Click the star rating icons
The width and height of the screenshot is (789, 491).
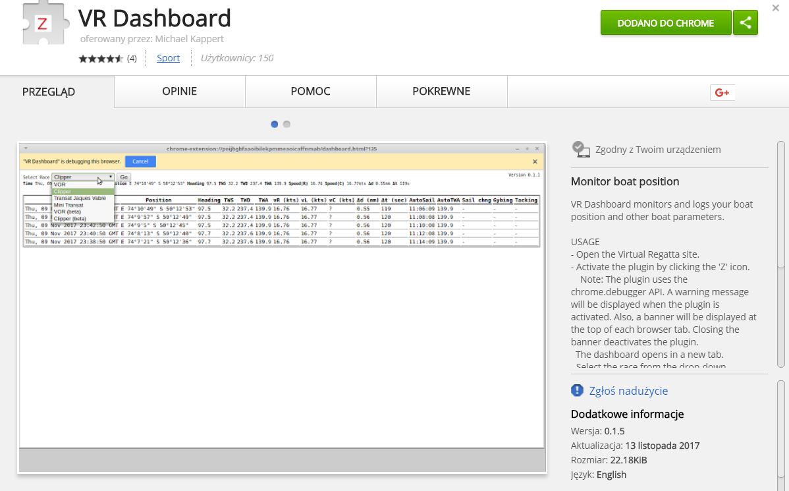(101, 59)
